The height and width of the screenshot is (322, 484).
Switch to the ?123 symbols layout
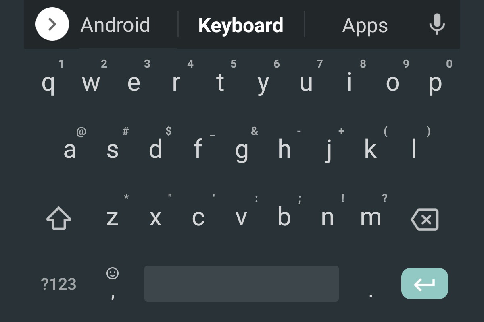coord(58,285)
